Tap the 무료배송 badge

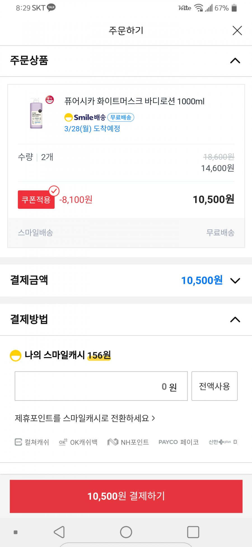pos(121,117)
